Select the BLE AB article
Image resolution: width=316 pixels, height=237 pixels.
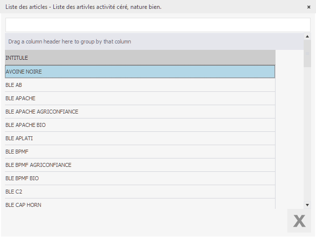140,85
